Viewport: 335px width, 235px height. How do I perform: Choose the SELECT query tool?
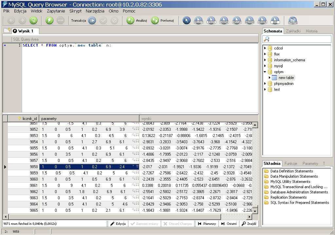198,21
